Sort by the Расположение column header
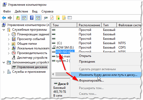 [89, 25]
